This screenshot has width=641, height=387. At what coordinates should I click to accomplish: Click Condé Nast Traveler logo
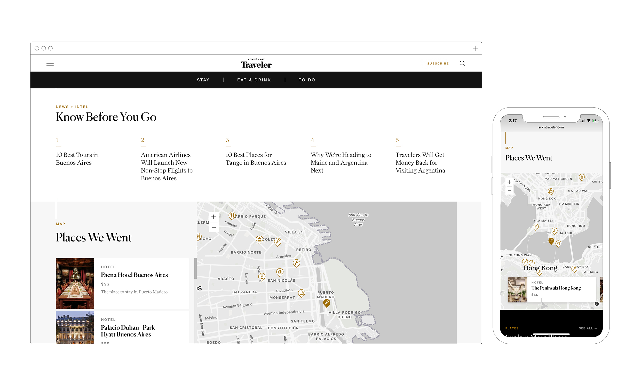click(x=256, y=64)
